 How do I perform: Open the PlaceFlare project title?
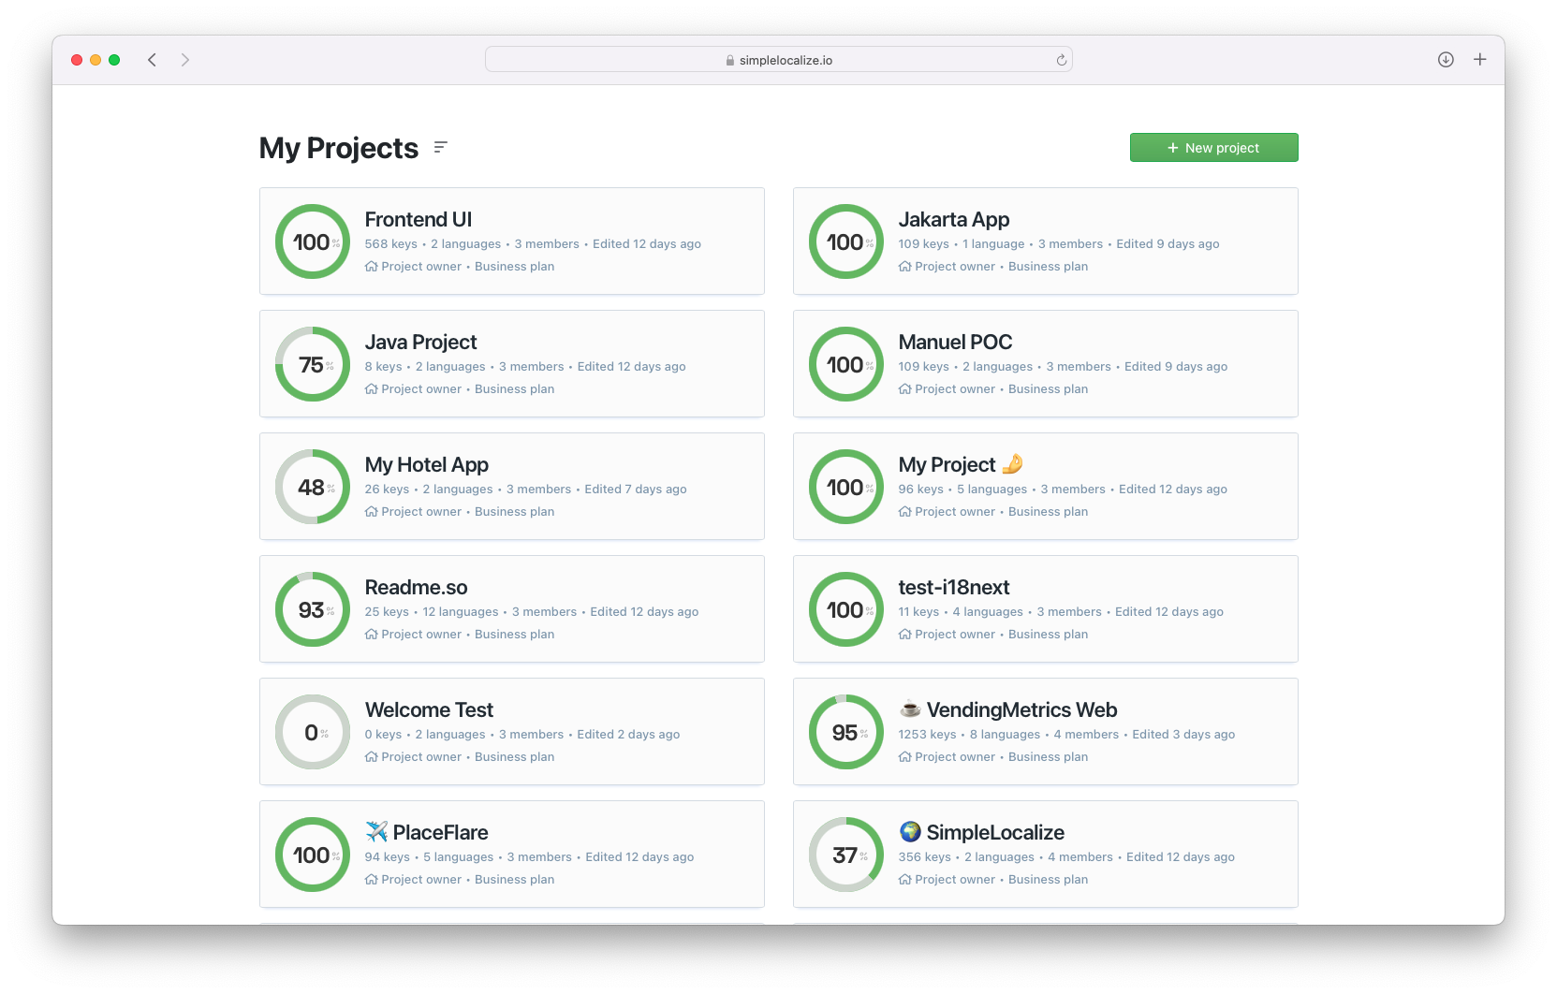[440, 832]
